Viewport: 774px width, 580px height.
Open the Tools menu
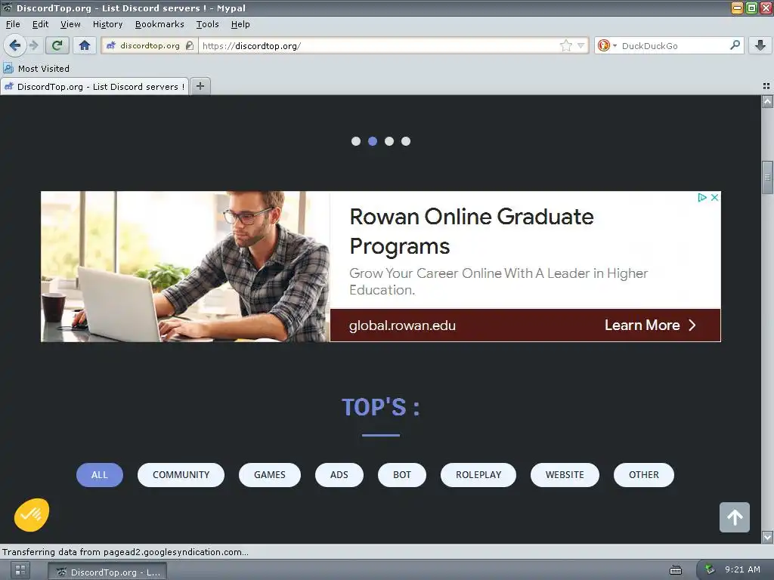tap(207, 24)
